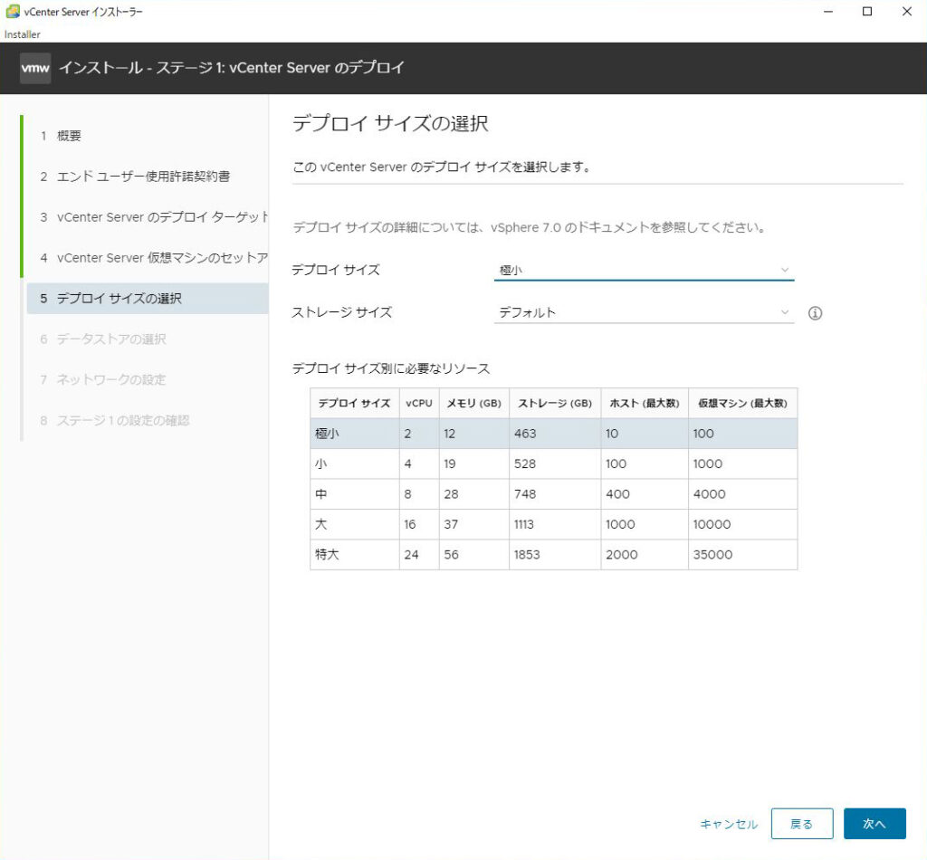The width and height of the screenshot is (927, 860).
Task: Click the 仮想マシン (最大数) column header
Action: tap(742, 403)
